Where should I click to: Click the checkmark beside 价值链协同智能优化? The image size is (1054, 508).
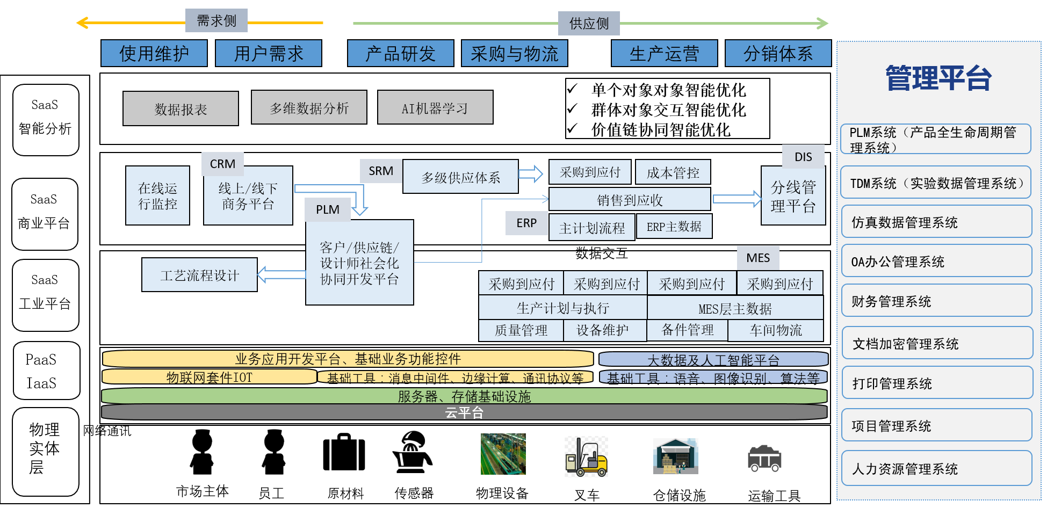[x=573, y=128]
